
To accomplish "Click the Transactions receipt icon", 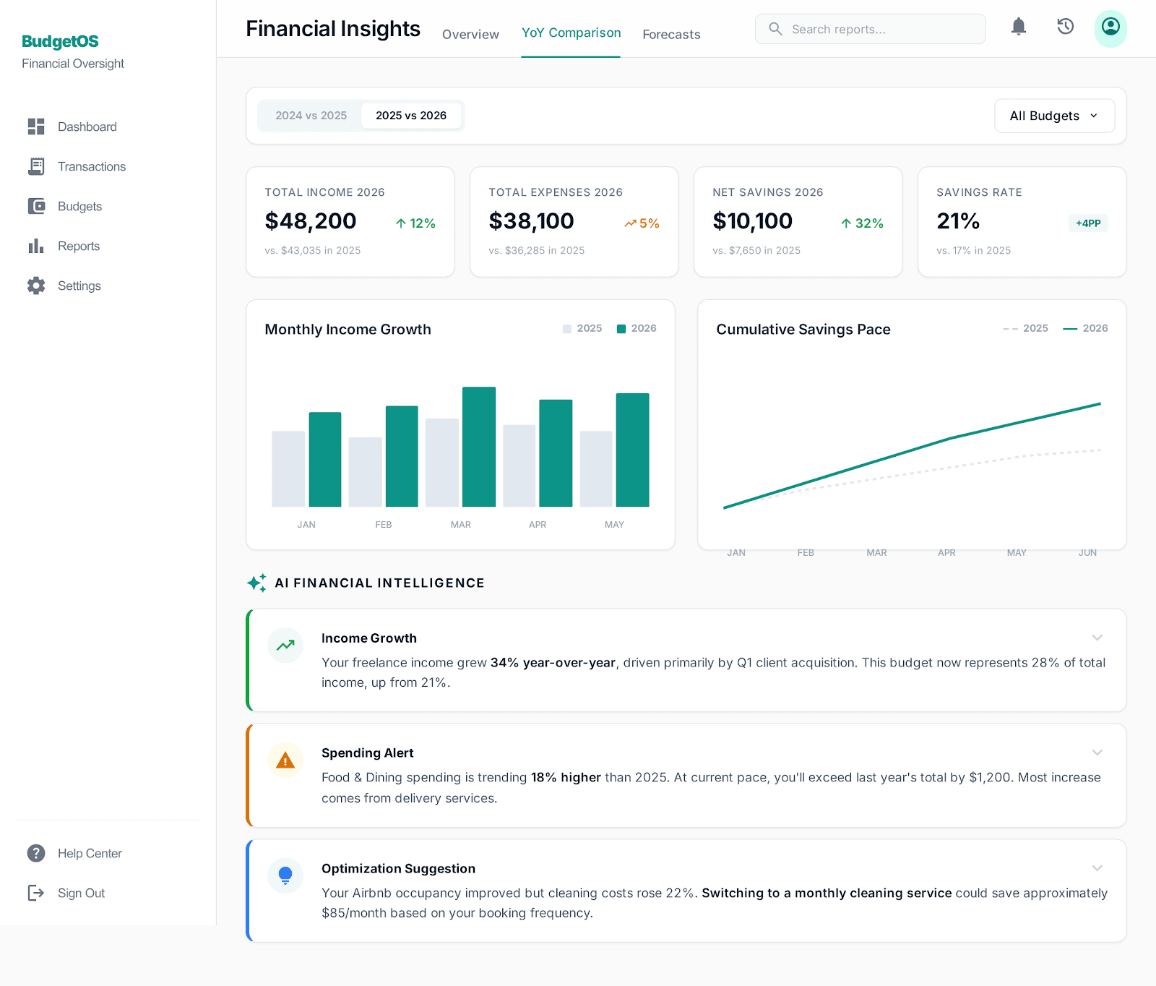I will click(36, 166).
